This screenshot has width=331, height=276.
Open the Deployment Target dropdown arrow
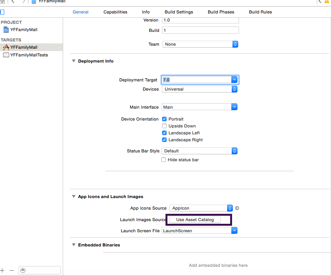234,80
